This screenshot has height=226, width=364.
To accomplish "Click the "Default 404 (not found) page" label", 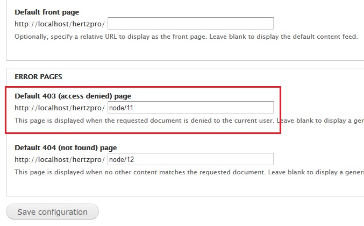I will click(66, 147).
